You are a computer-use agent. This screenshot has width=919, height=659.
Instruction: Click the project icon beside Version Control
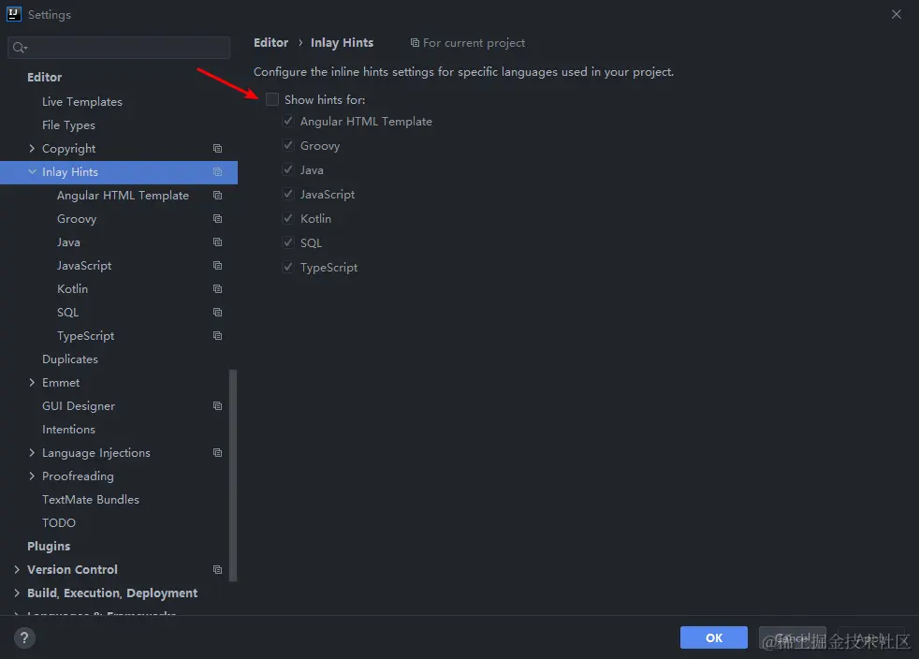coord(217,570)
